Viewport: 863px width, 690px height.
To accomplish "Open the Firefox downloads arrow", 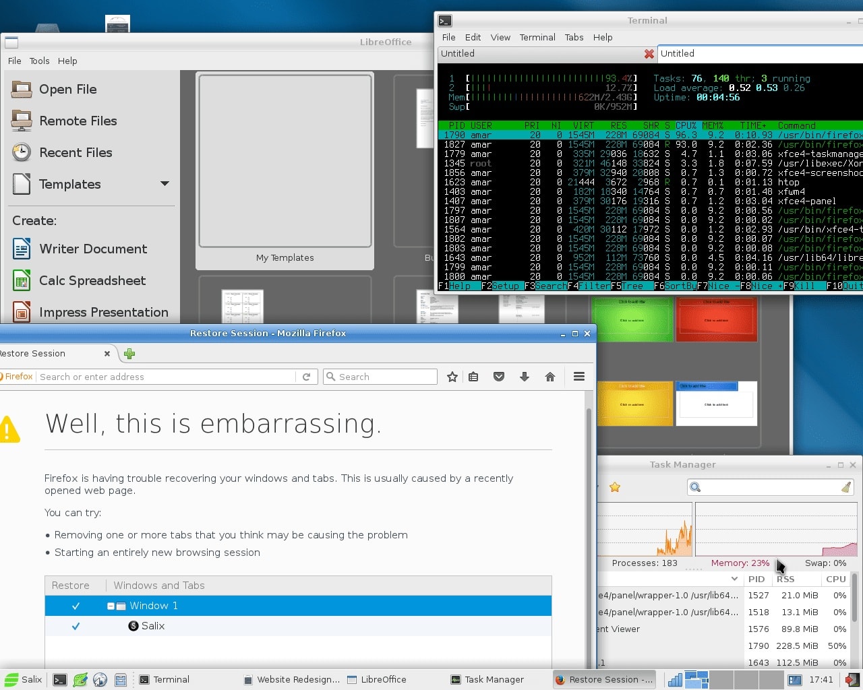I will 525,377.
